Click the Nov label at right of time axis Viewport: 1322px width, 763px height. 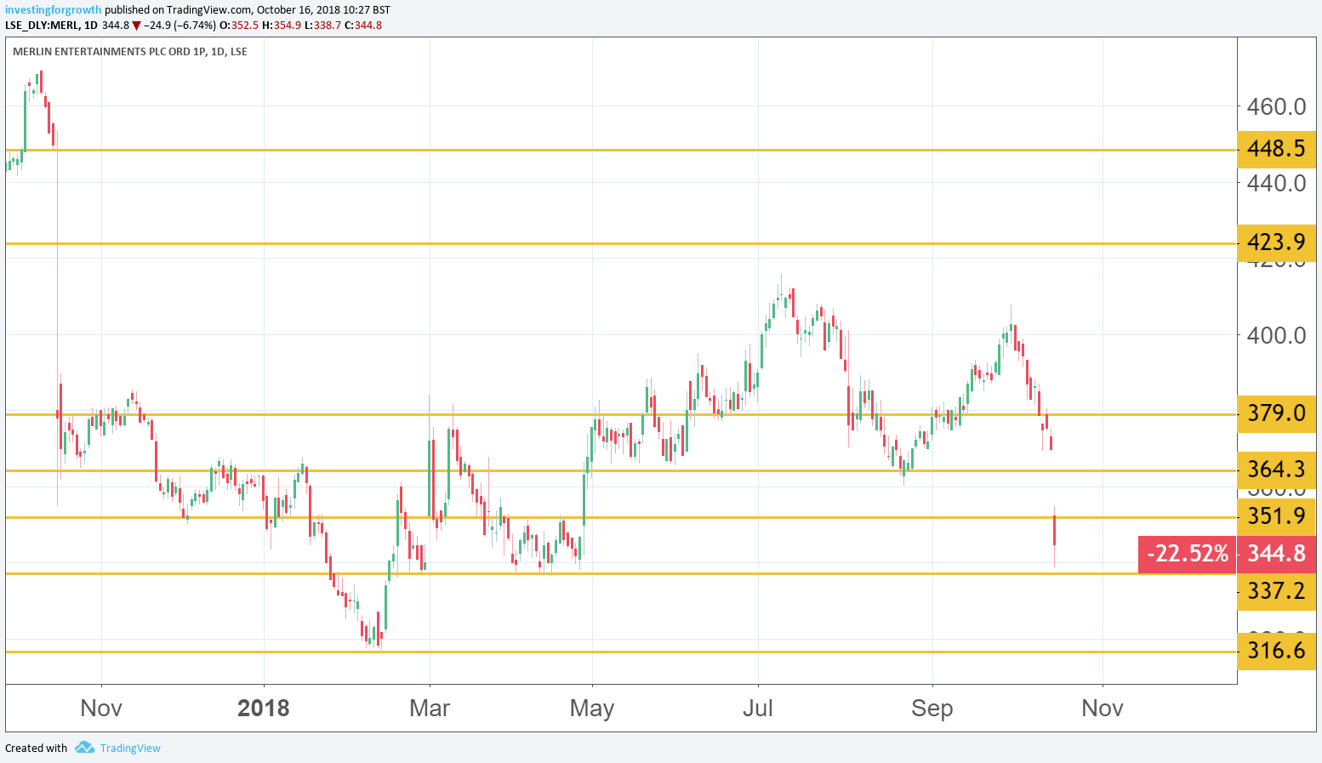1103,708
